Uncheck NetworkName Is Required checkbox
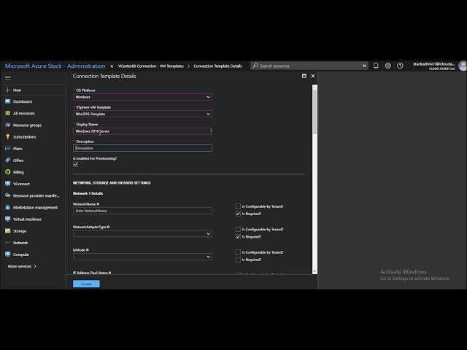The height and width of the screenshot is (350, 467). click(x=238, y=214)
